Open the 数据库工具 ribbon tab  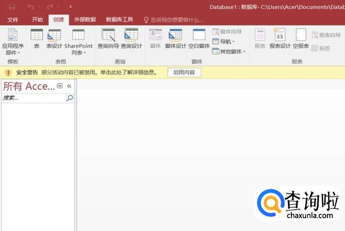(x=119, y=19)
